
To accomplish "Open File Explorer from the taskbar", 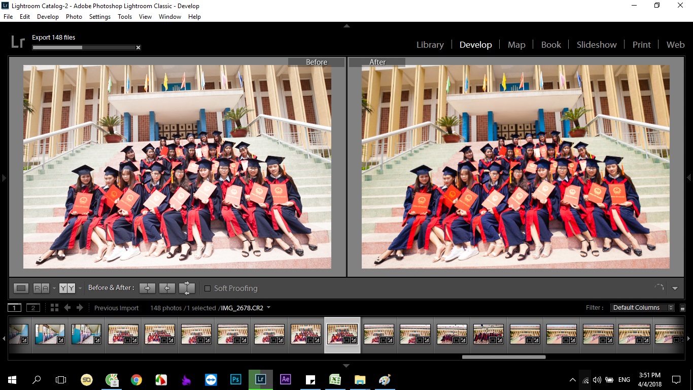I will (x=360, y=379).
